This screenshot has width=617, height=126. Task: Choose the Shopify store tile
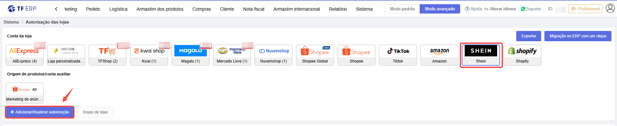[522, 55]
